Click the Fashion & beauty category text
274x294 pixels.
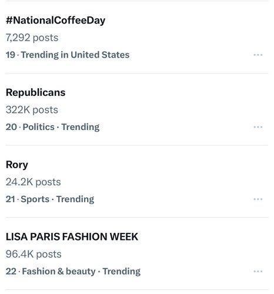click(59, 272)
